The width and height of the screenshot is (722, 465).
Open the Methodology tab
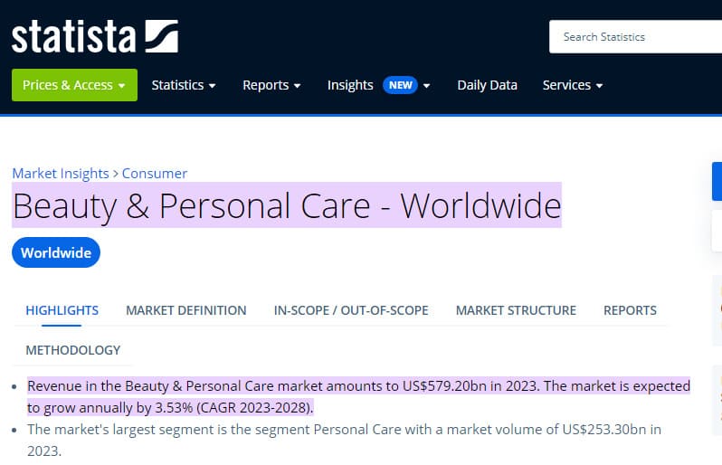pyautogui.click(x=72, y=350)
